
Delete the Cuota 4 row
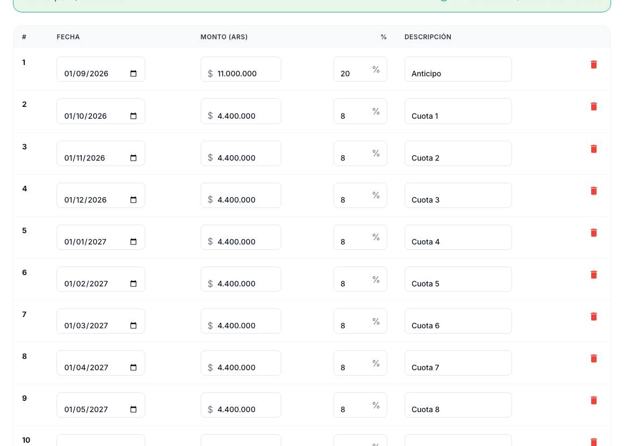(x=593, y=233)
